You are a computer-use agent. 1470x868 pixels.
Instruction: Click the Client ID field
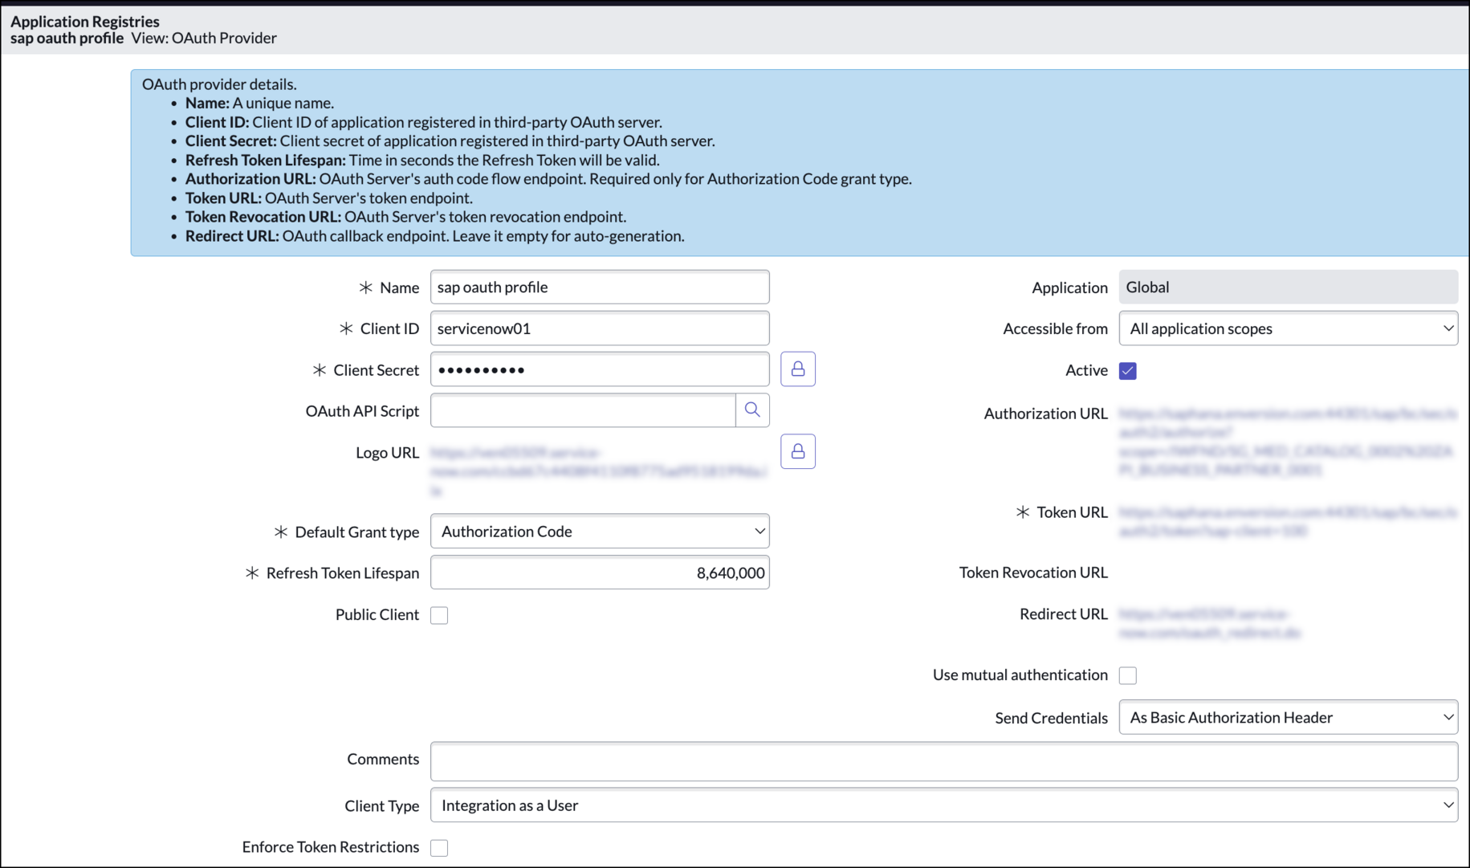600,328
